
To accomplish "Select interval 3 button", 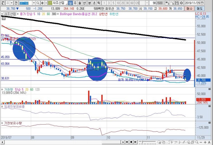I will pos(109,3).
